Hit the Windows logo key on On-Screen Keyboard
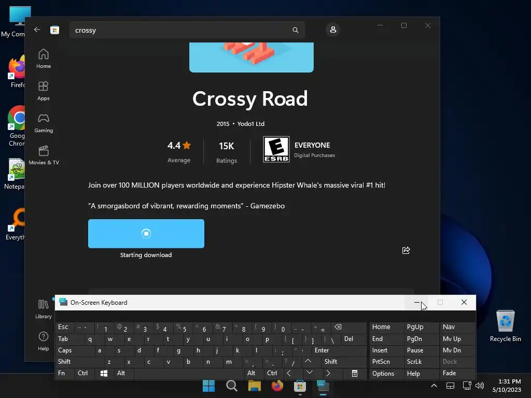Viewport: 531px width, 398px height. point(104,373)
